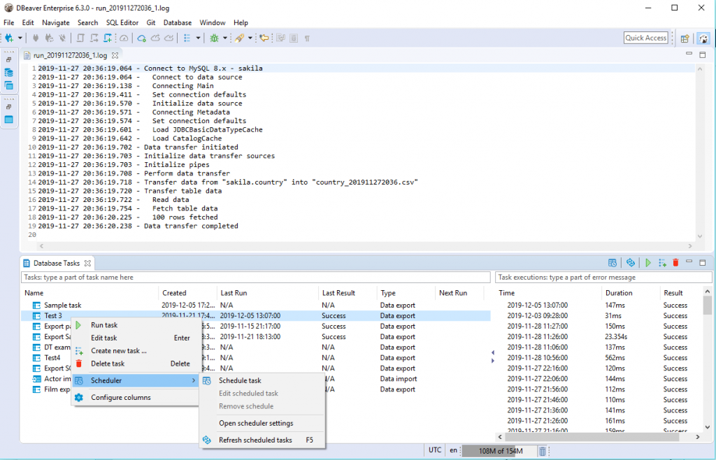Image resolution: width=716 pixels, height=460 pixels.
Task: Select the Sample task row
Action: coord(256,305)
